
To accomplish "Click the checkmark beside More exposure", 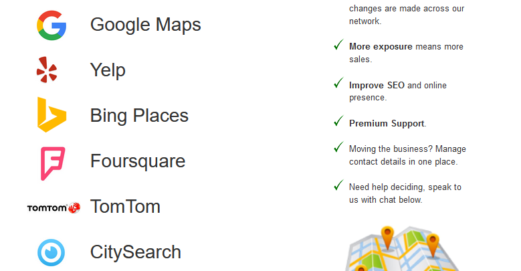I will pos(338,46).
